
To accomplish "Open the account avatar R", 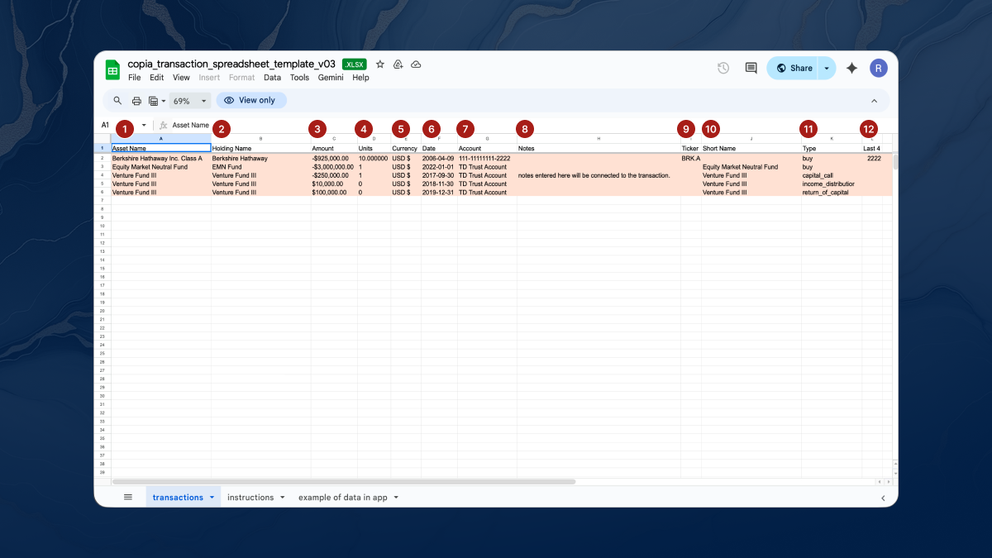I will click(879, 69).
